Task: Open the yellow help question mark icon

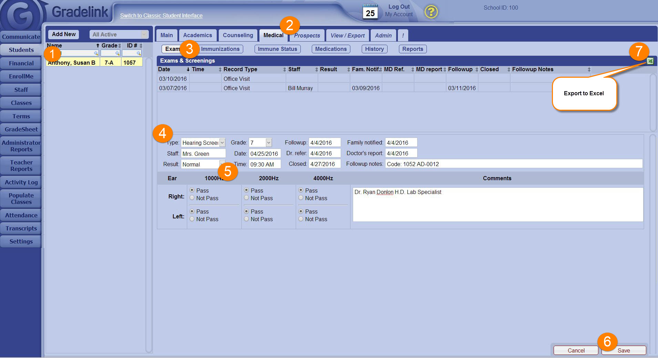Action: coord(431,12)
